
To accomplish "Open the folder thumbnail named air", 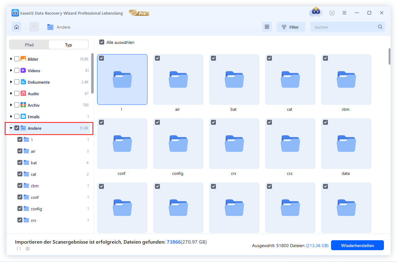I will (x=178, y=79).
